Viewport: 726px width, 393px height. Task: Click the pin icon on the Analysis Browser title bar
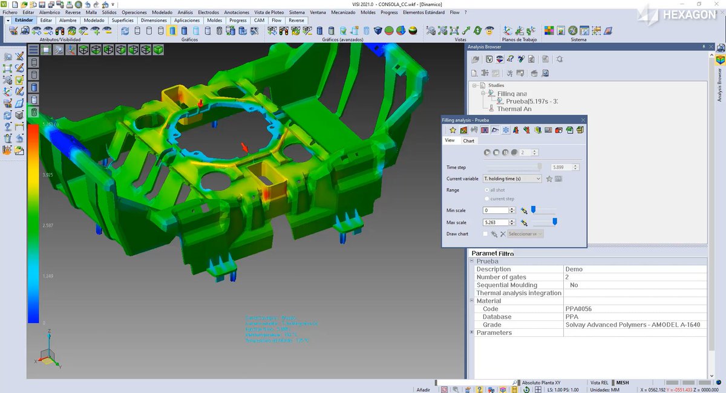(704, 47)
